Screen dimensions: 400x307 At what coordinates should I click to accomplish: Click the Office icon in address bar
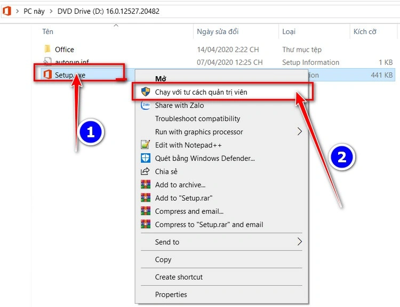pyautogui.click(x=6, y=11)
